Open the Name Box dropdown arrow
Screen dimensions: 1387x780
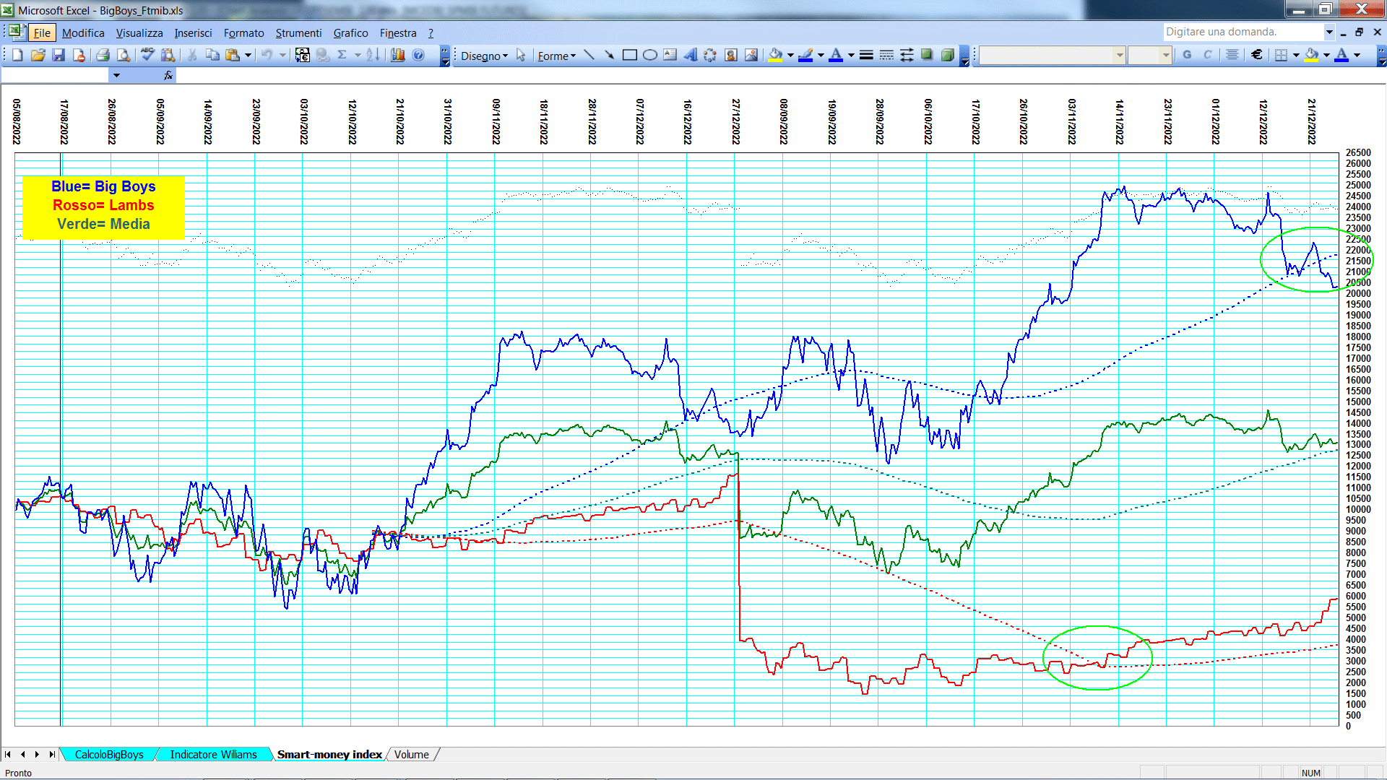[116, 75]
